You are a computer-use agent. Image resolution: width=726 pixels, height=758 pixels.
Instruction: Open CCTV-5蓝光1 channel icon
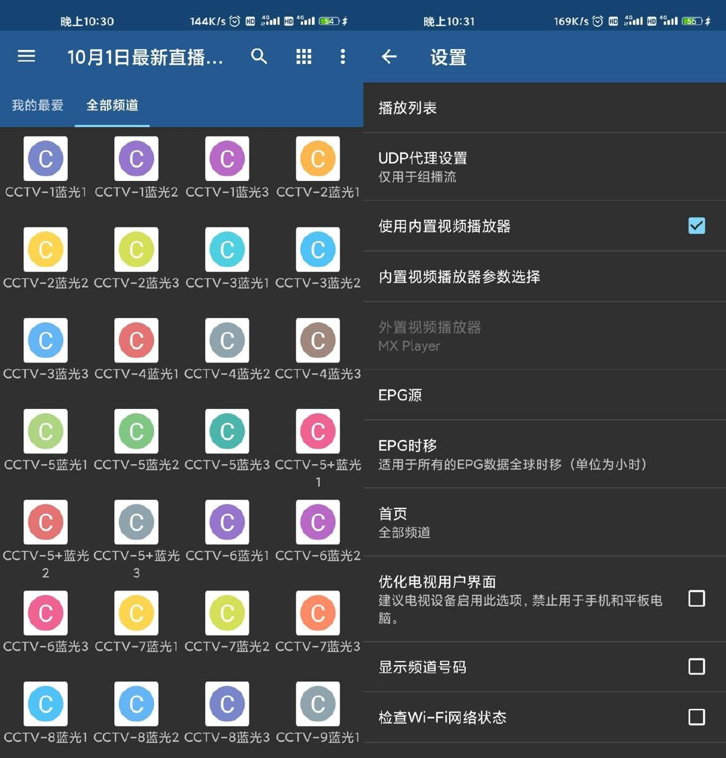pos(46,431)
